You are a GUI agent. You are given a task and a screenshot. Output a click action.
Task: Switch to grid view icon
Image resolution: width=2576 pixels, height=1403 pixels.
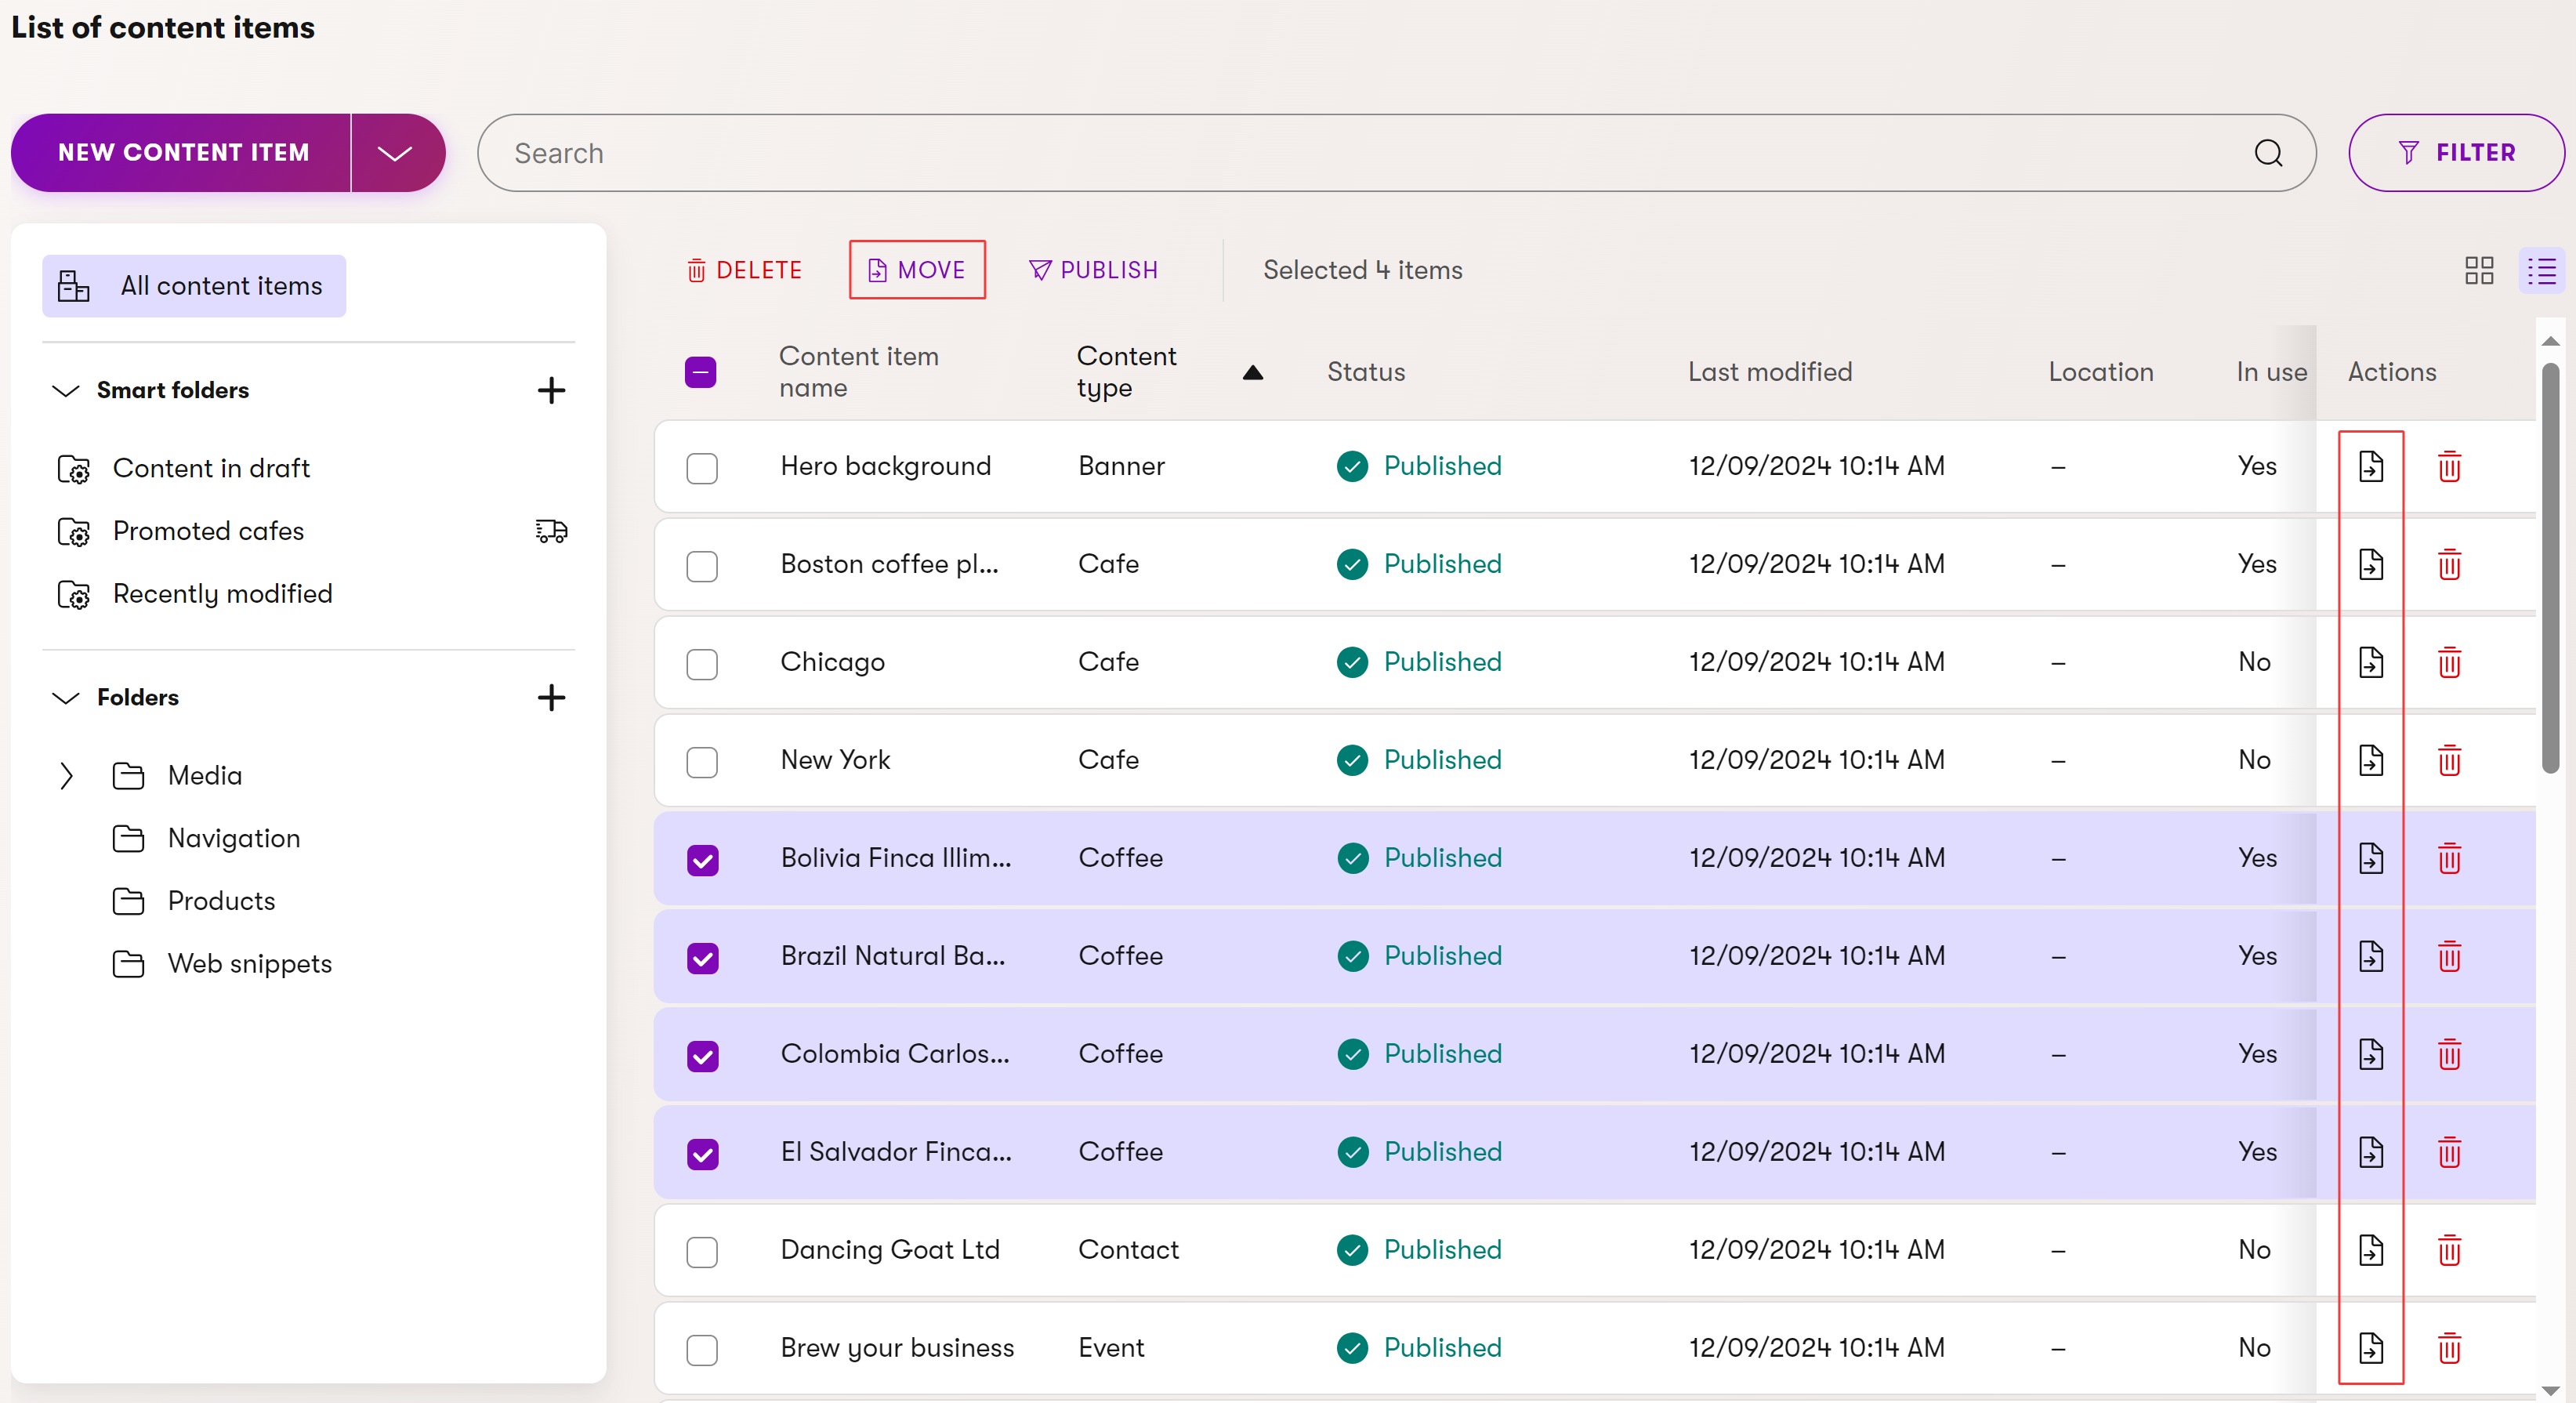click(2479, 270)
